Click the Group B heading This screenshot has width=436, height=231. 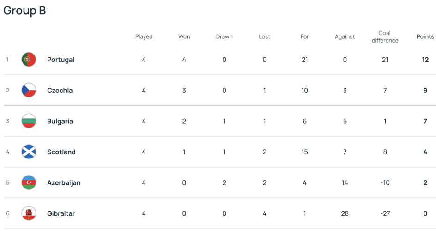click(24, 11)
